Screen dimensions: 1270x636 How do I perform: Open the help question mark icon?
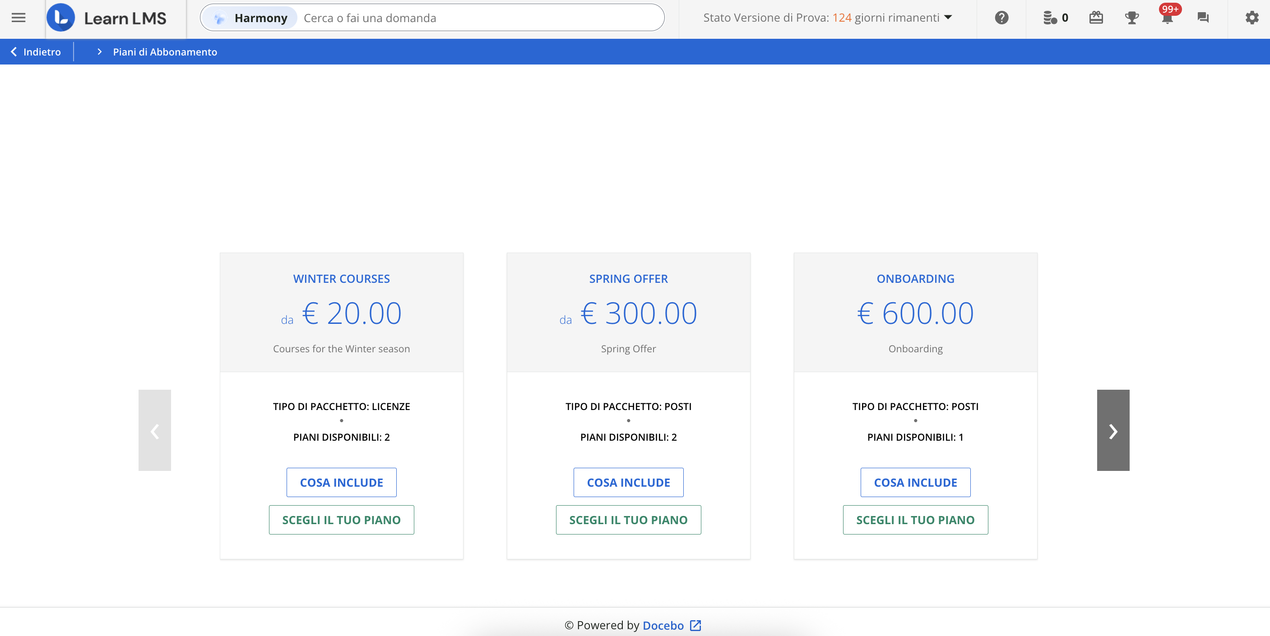point(1001,18)
